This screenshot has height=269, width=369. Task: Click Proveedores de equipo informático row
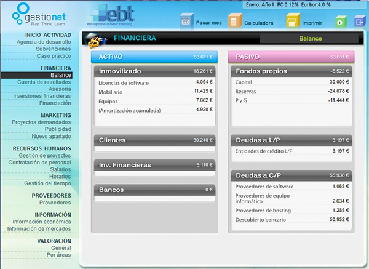pos(292,199)
